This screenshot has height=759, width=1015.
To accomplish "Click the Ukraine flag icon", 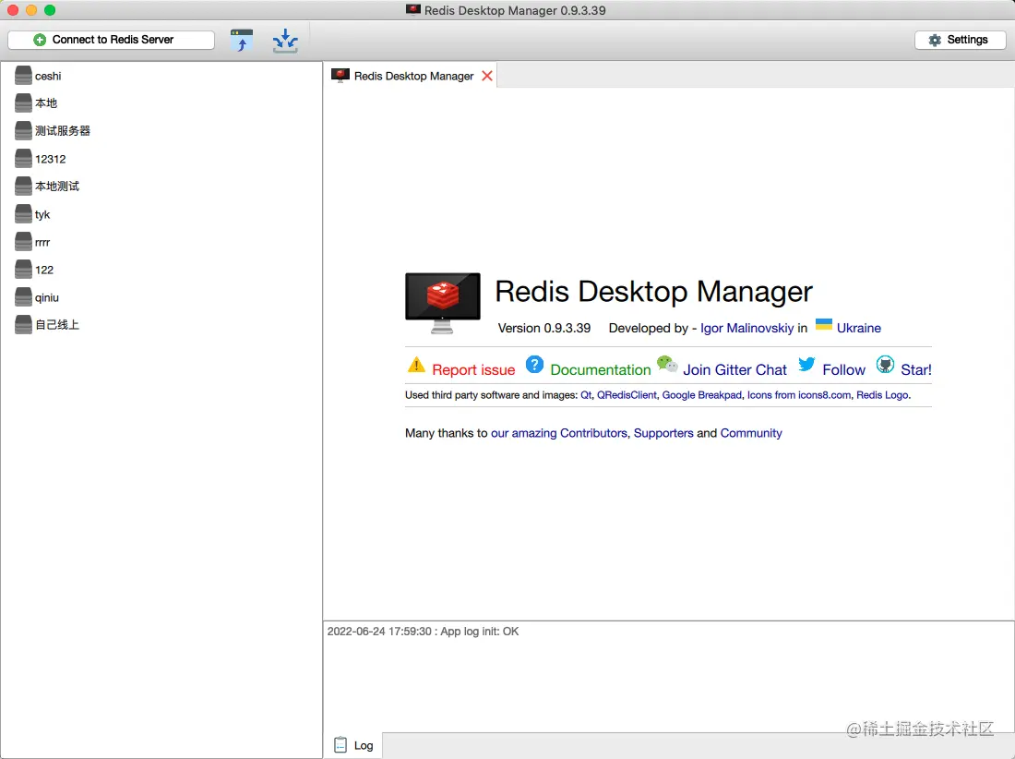I will tap(823, 324).
